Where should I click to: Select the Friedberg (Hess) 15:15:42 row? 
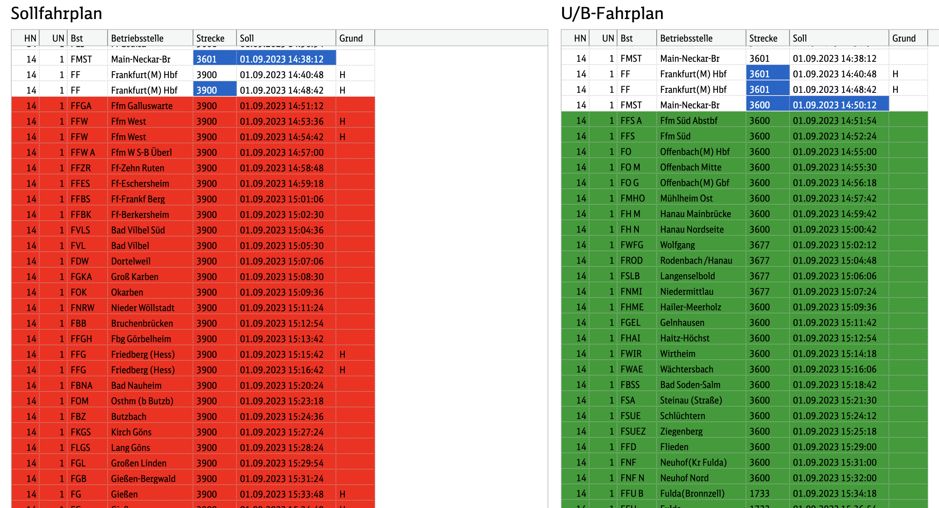(143, 354)
